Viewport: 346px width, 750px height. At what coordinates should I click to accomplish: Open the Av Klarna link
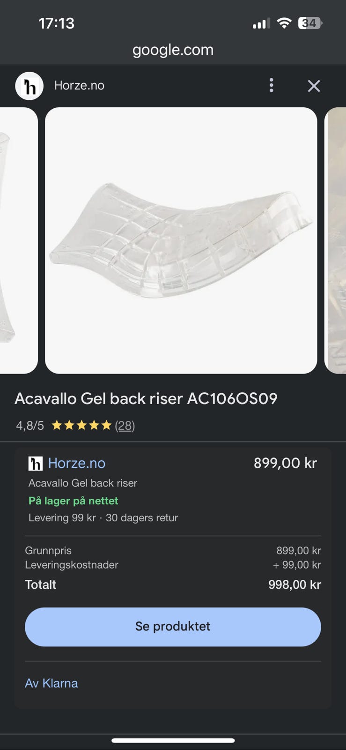(52, 683)
